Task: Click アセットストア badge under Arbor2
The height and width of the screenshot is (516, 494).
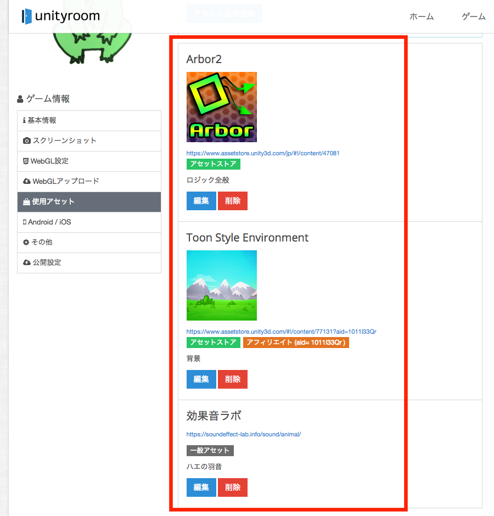Action: (x=214, y=164)
